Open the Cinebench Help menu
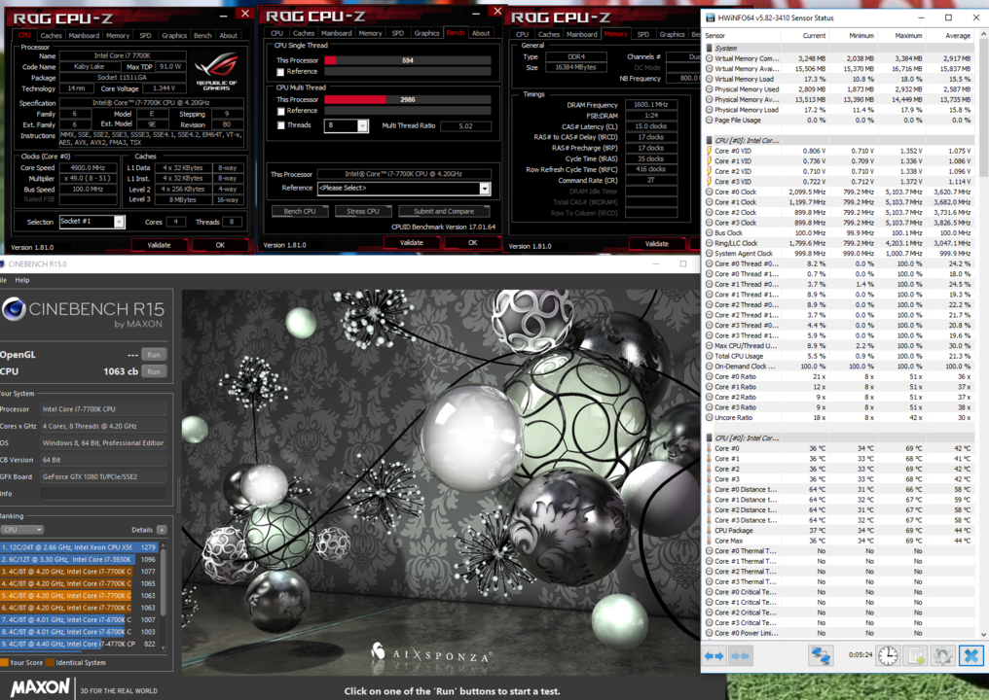The width and height of the screenshot is (989, 700). click(x=22, y=280)
